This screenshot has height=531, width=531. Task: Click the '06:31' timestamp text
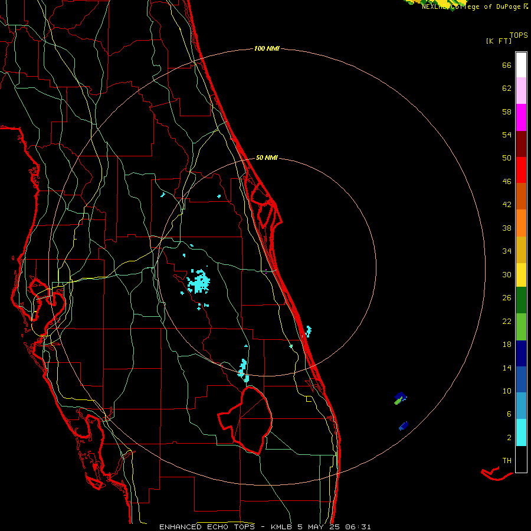pyautogui.click(x=358, y=527)
